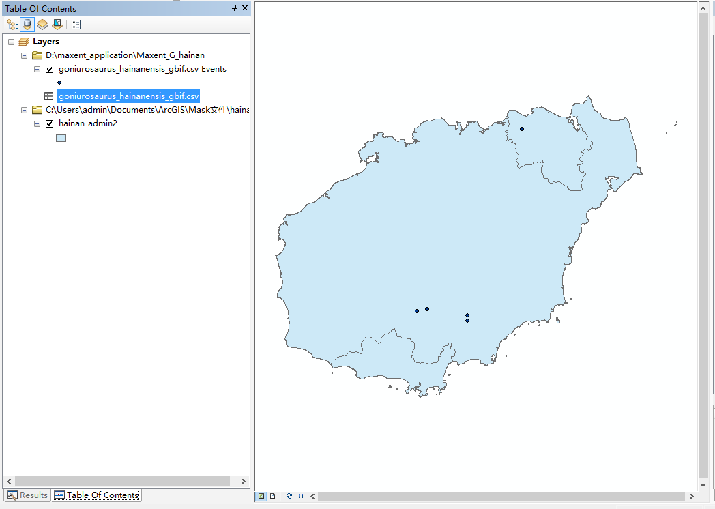Click the Layers label
The image size is (715, 509).
(46, 42)
